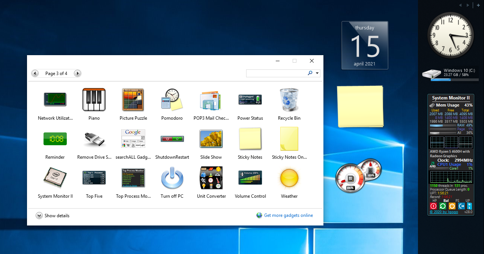The height and width of the screenshot is (254, 484).
Task: Select the Sticky Notes gadget
Action: (250, 139)
